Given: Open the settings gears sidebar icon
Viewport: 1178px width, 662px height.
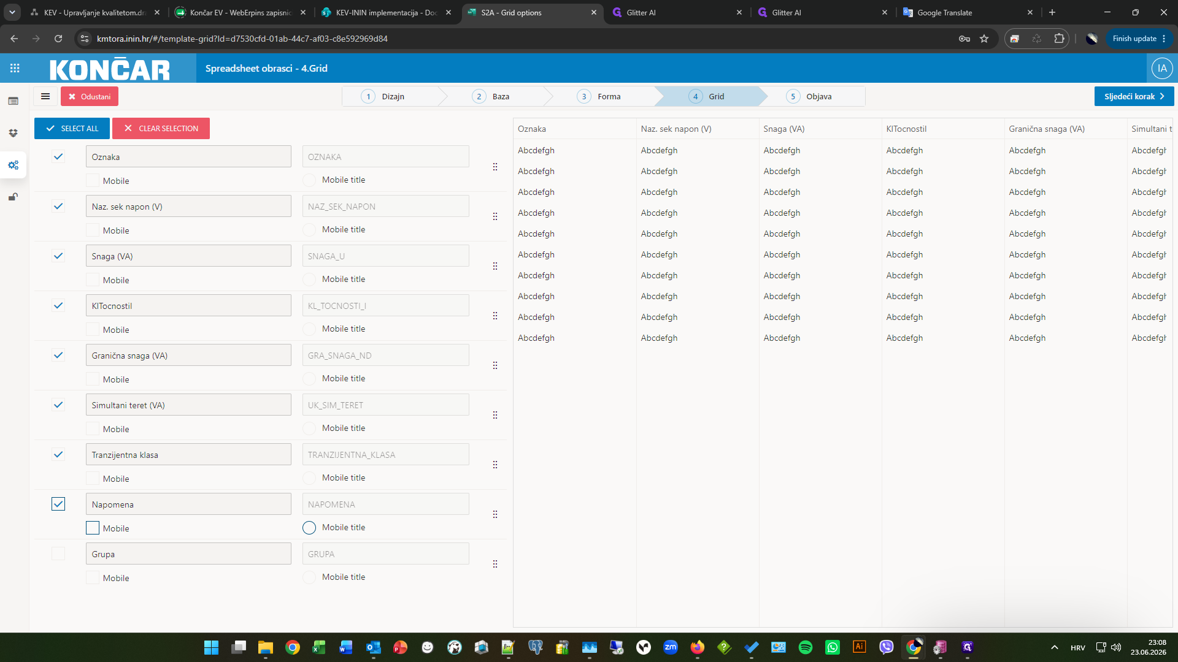Looking at the screenshot, I should tap(13, 165).
